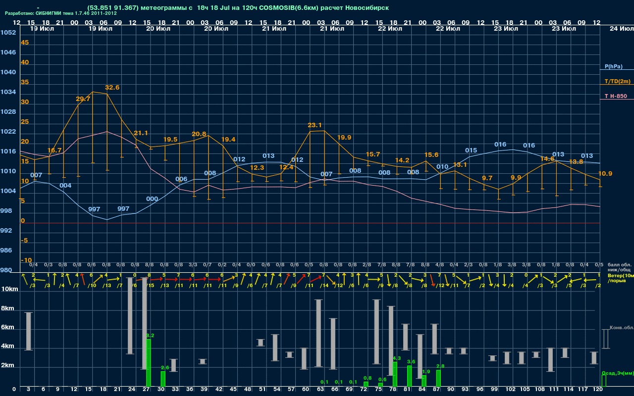
Task: Click the temperature value 21.1
Action: 141,133
